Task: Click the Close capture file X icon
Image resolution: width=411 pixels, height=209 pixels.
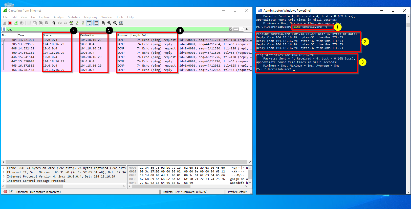Action: coord(41,23)
